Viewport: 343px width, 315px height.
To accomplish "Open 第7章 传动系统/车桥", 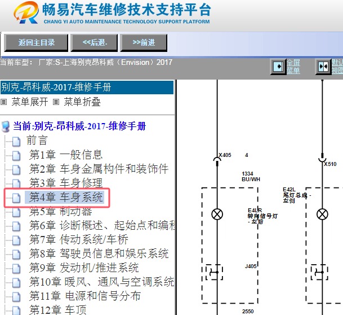I will [x=79, y=239].
